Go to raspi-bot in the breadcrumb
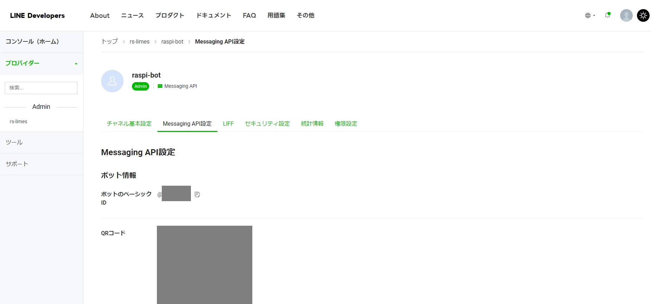This screenshot has height=304, width=651. [172, 41]
